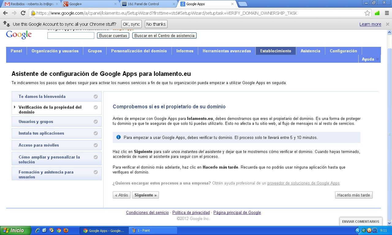Open the Panel navigation tab
Image resolution: width=392 pixels, height=235 pixels.
point(16,51)
